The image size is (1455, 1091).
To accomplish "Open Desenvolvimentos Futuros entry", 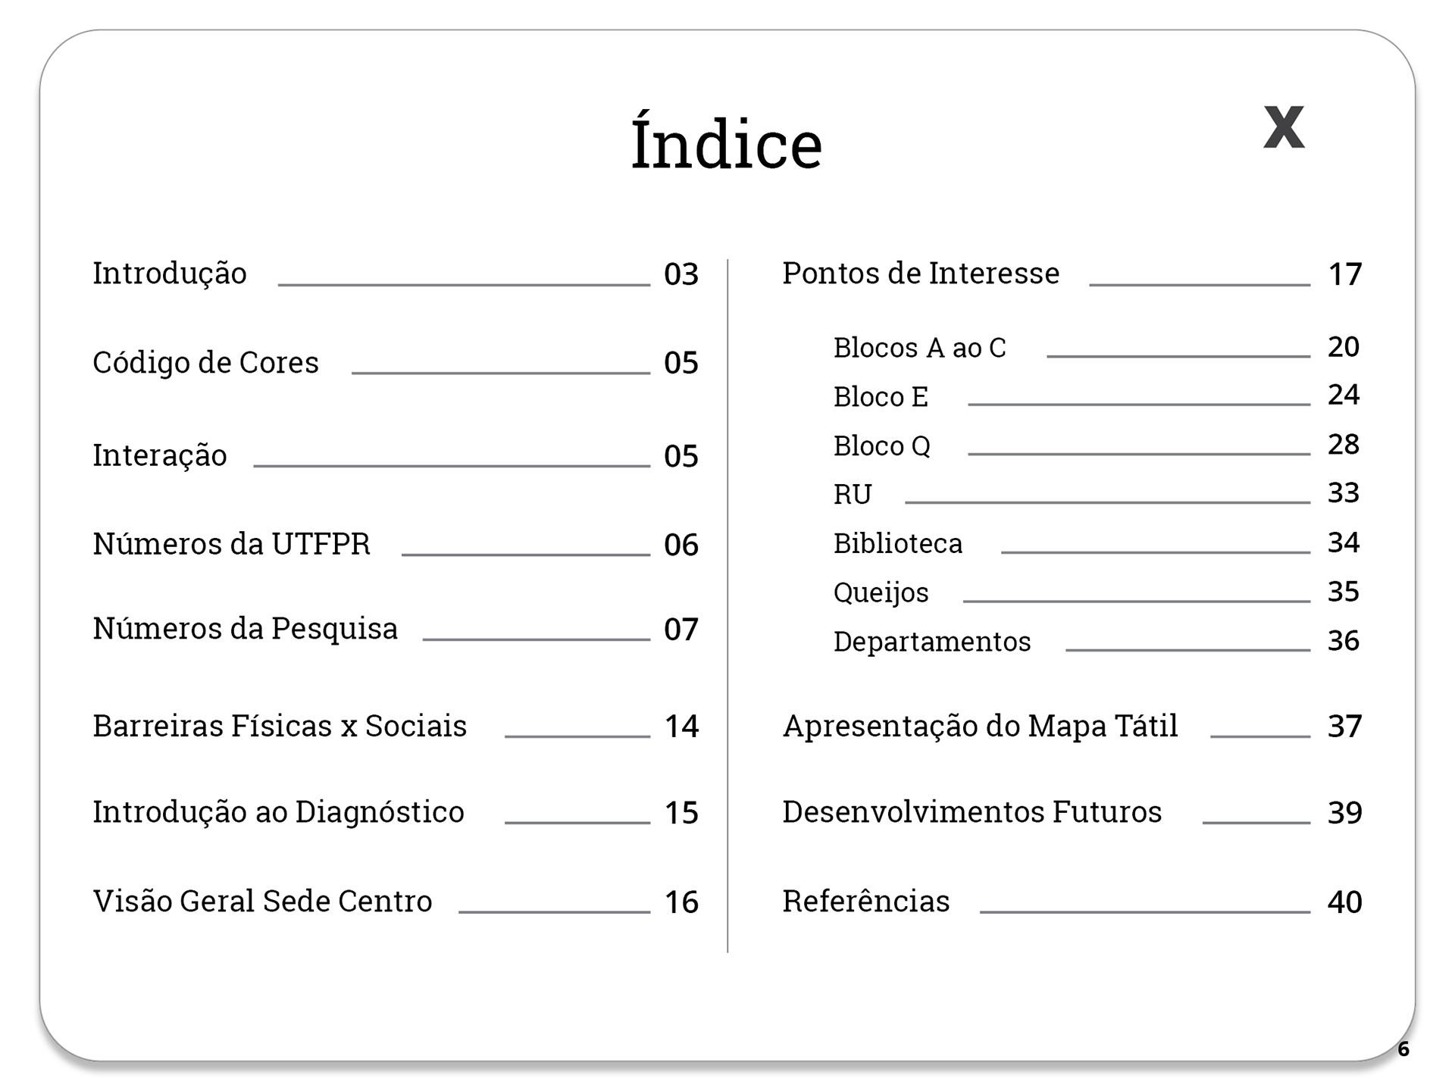I will [x=1072, y=812].
